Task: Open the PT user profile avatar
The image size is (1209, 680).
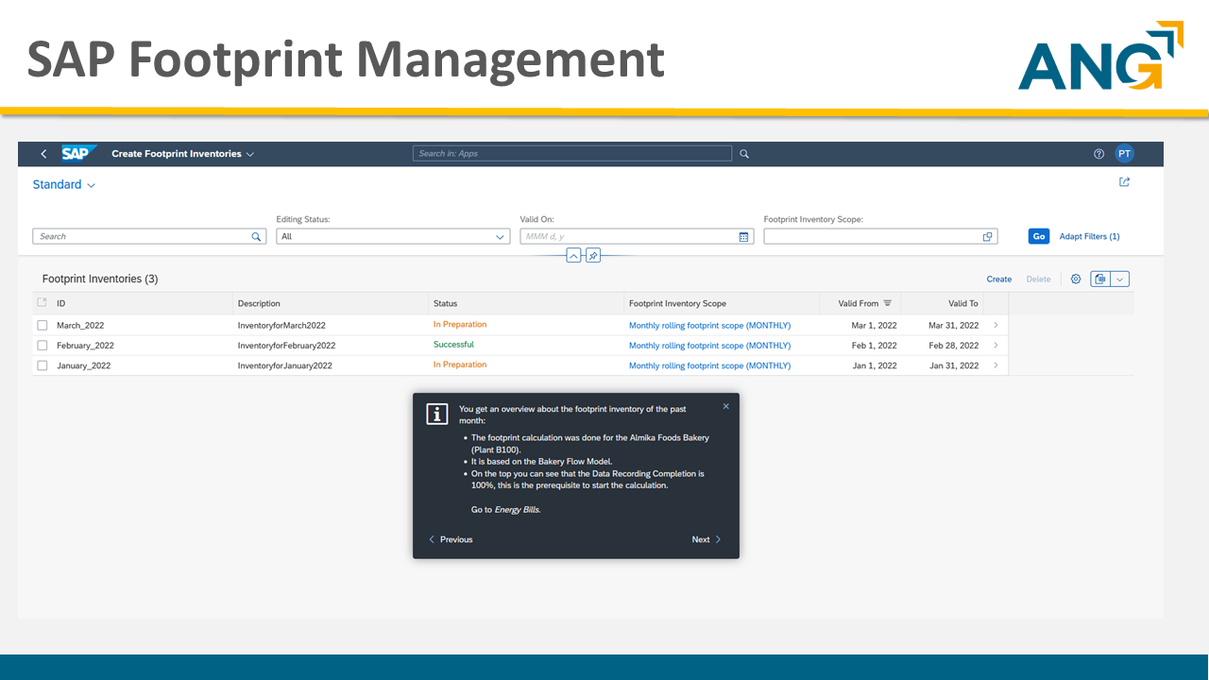Action: tap(1124, 154)
